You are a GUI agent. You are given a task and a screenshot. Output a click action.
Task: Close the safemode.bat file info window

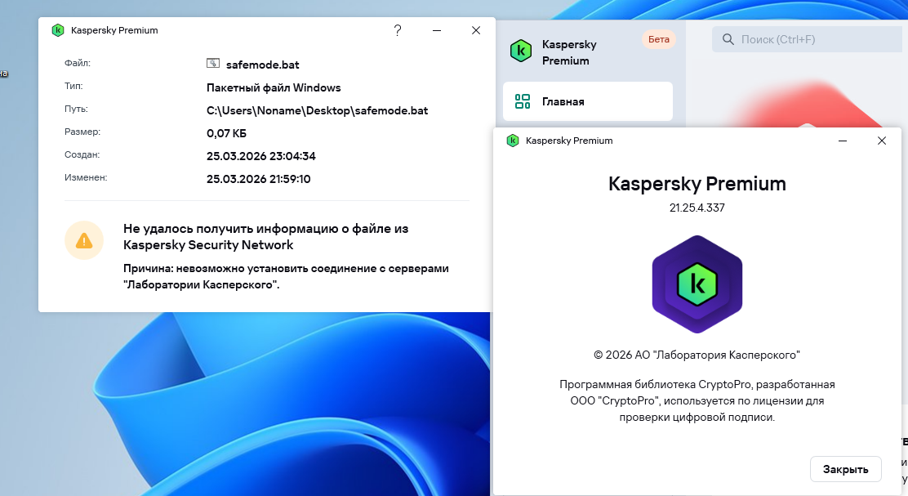tap(476, 30)
